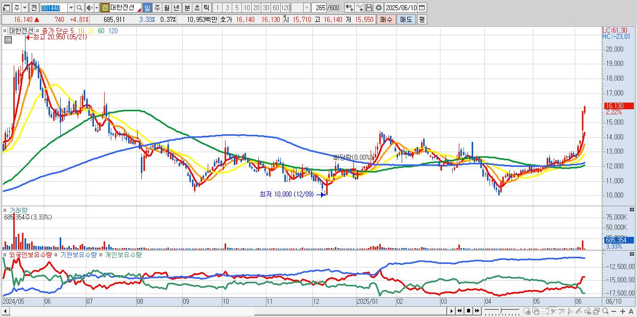Edit the date field 2025/06/10
The width and height of the screenshot is (637, 317).
[401, 8]
